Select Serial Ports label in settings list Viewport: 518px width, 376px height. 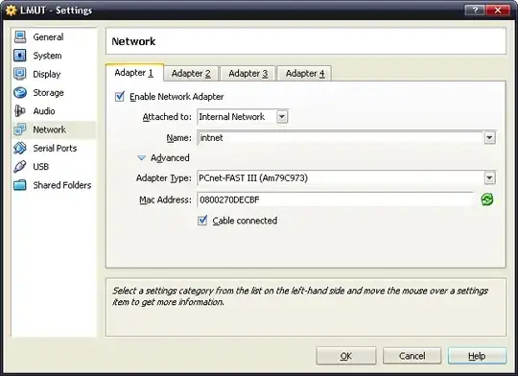coord(55,148)
